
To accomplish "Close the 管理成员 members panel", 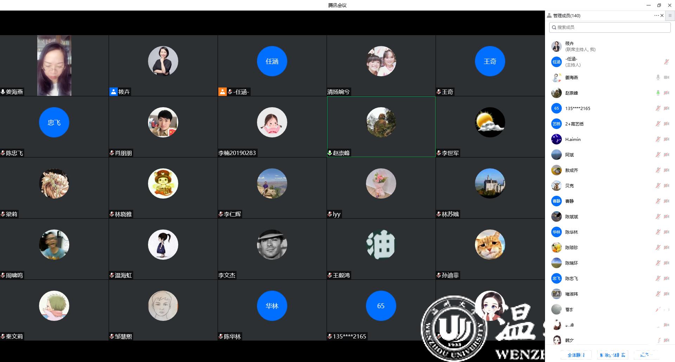I will pyautogui.click(x=662, y=15).
